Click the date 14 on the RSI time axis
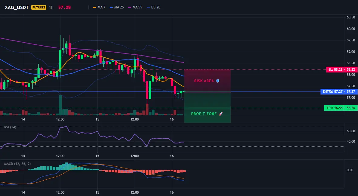Image resolution: width=358 pixels, height=196 pixels. click(23, 156)
